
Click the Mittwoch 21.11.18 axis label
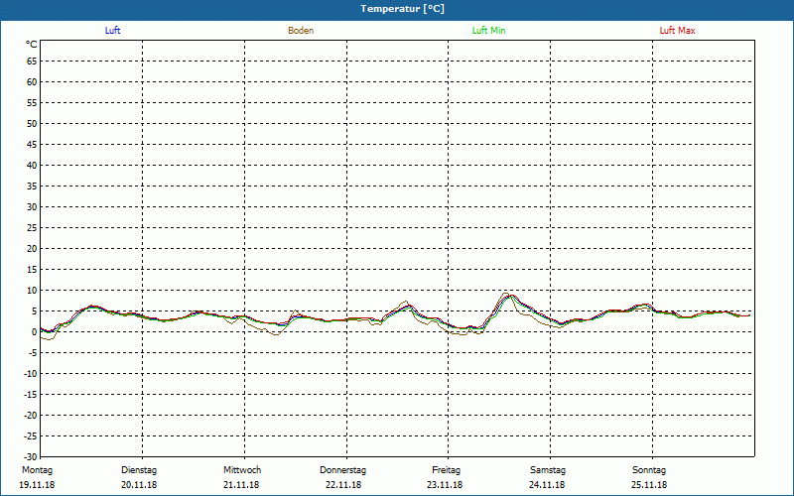click(242, 477)
